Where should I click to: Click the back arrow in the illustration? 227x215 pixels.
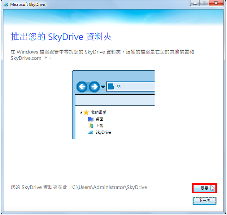click(82, 87)
